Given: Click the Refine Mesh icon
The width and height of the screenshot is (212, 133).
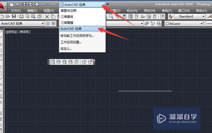Looking at the screenshot, I should (x=76, y=62).
